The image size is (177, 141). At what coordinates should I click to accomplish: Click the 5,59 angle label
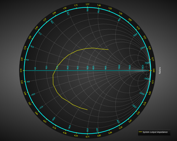138,113
